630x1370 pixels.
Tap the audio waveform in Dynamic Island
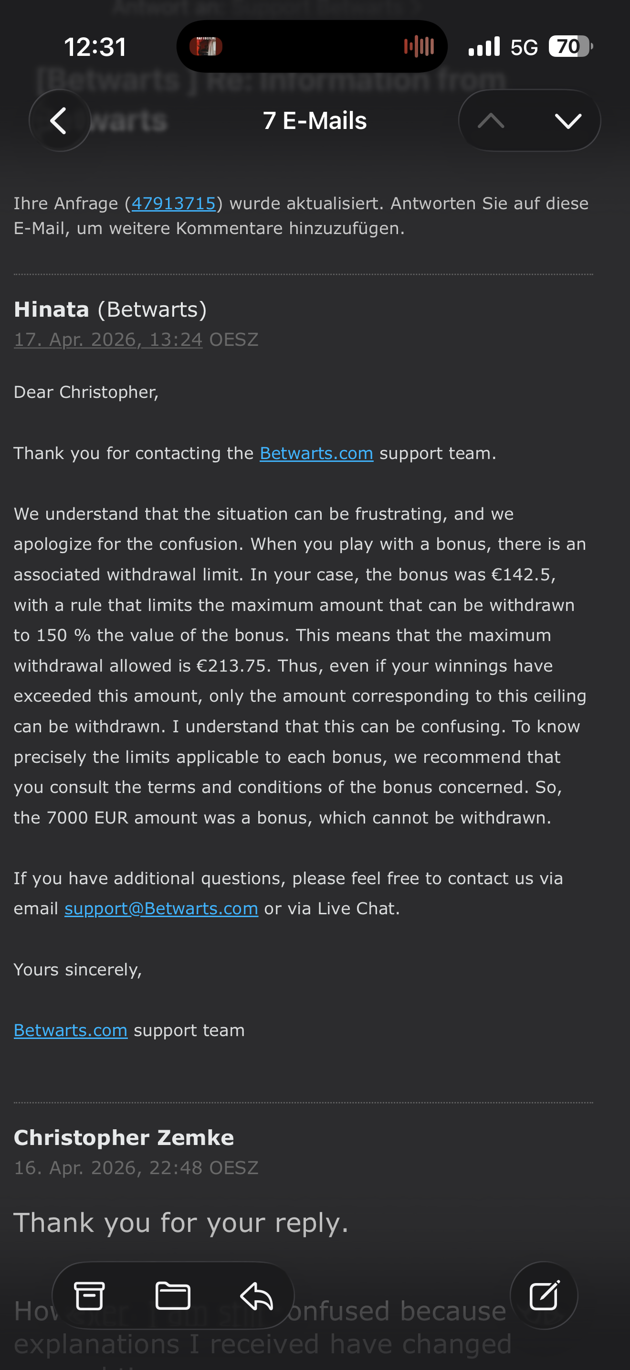(x=419, y=46)
